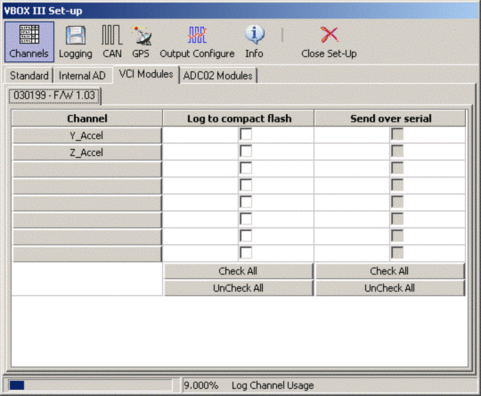The image size is (481, 396).
Task: Switch to the Internal AD tab
Action: point(82,76)
